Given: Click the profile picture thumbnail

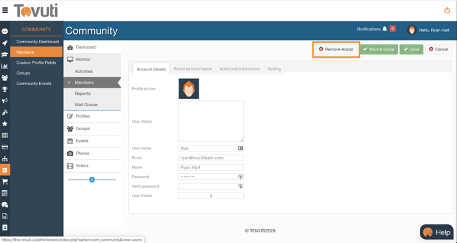Looking at the screenshot, I should (x=189, y=88).
